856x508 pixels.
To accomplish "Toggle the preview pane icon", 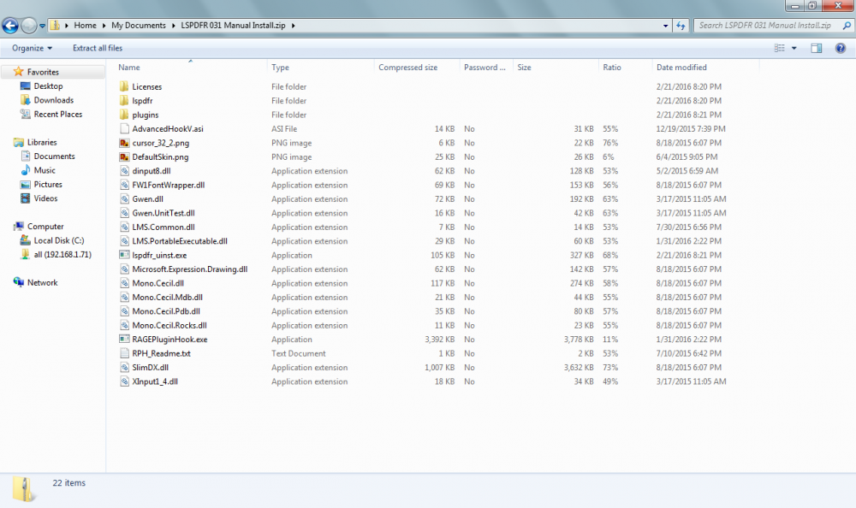I will point(816,48).
